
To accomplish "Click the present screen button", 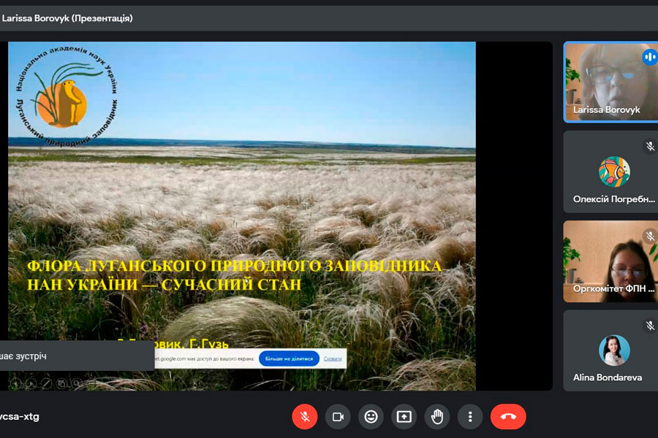I will [404, 417].
